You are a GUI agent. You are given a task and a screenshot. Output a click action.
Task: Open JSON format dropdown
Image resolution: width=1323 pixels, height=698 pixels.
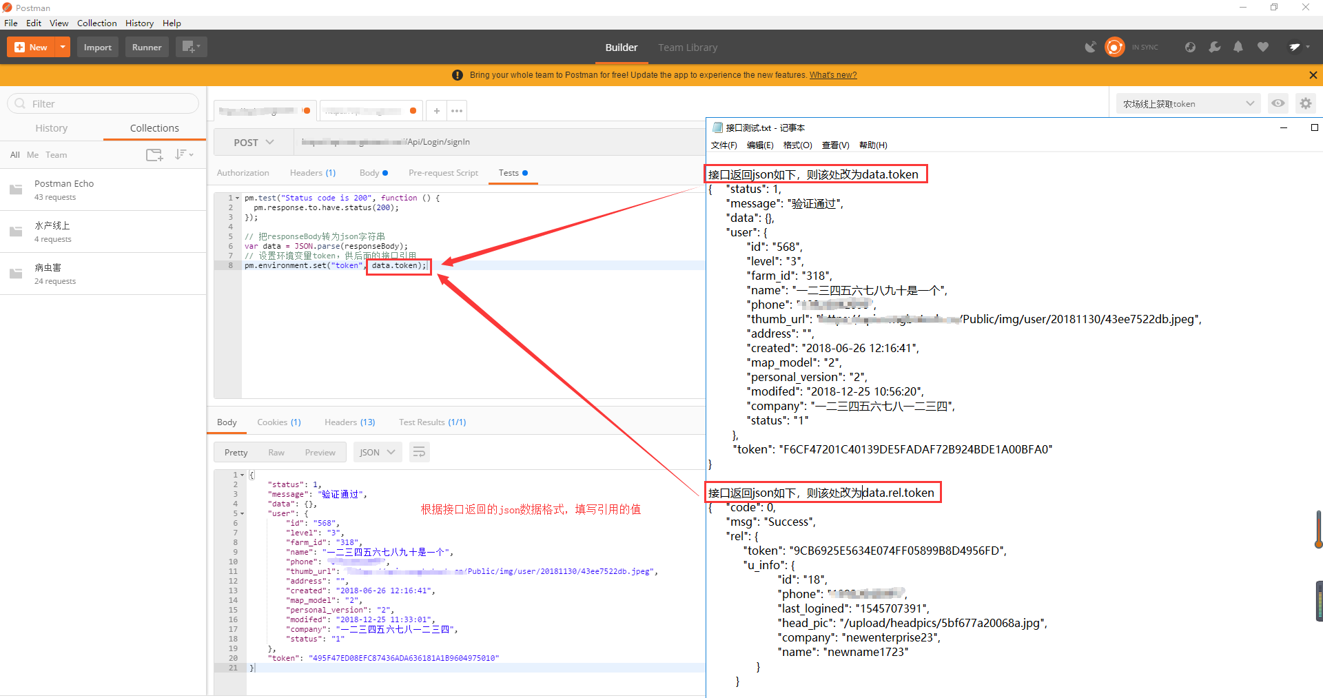tap(378, 453)
